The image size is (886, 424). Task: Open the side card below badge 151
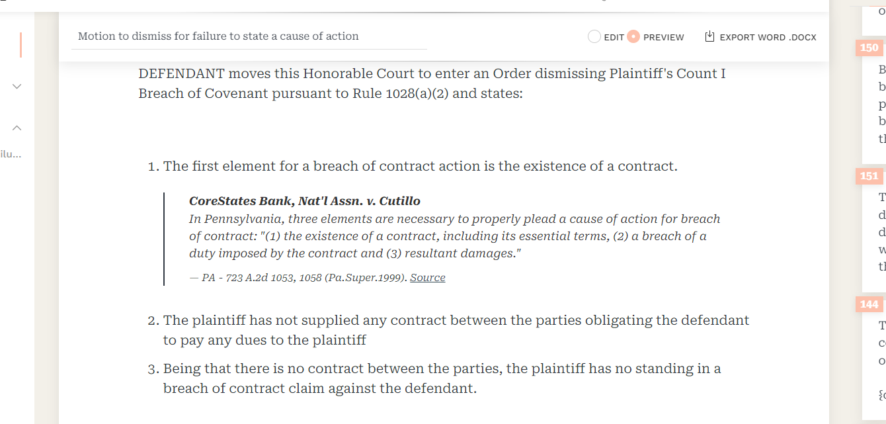[874, 232]
